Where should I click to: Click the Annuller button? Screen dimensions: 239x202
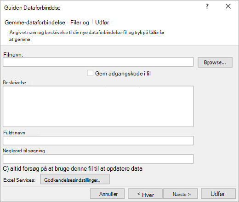[x=107, y=194]
